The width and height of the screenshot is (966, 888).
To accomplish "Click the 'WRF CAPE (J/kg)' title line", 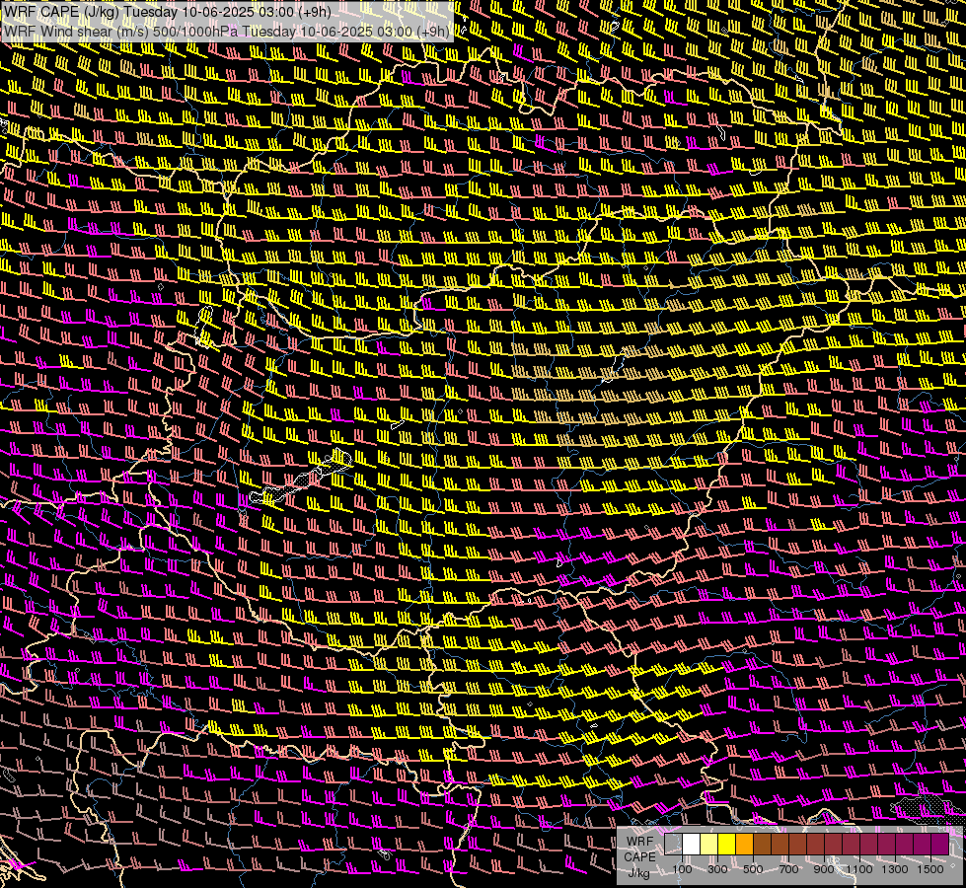I will [x=168, y=12].
